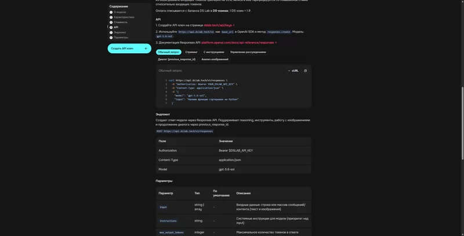
Task: Click the Содержание sidebar heading
Action: coord(119,6)
